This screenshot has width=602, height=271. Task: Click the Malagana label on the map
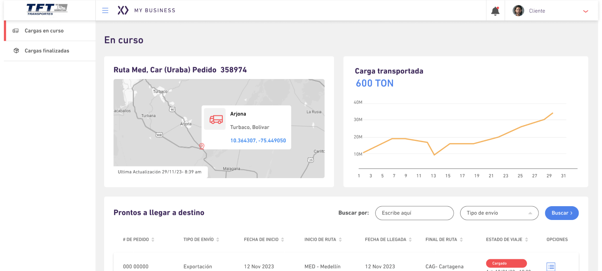232,169
